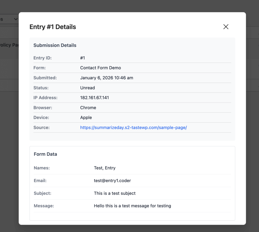Select the subject text This is a test subject
Viewport: 259px width, 232px height.
(x=115, y=193)
